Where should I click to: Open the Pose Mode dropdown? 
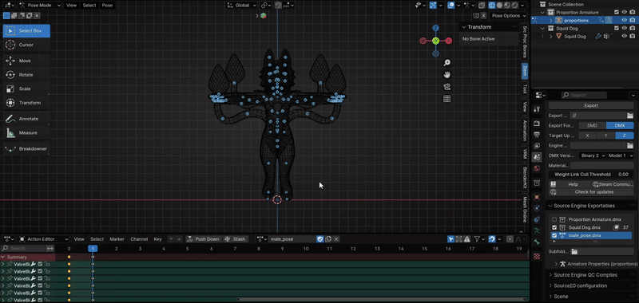coord(39,6)
